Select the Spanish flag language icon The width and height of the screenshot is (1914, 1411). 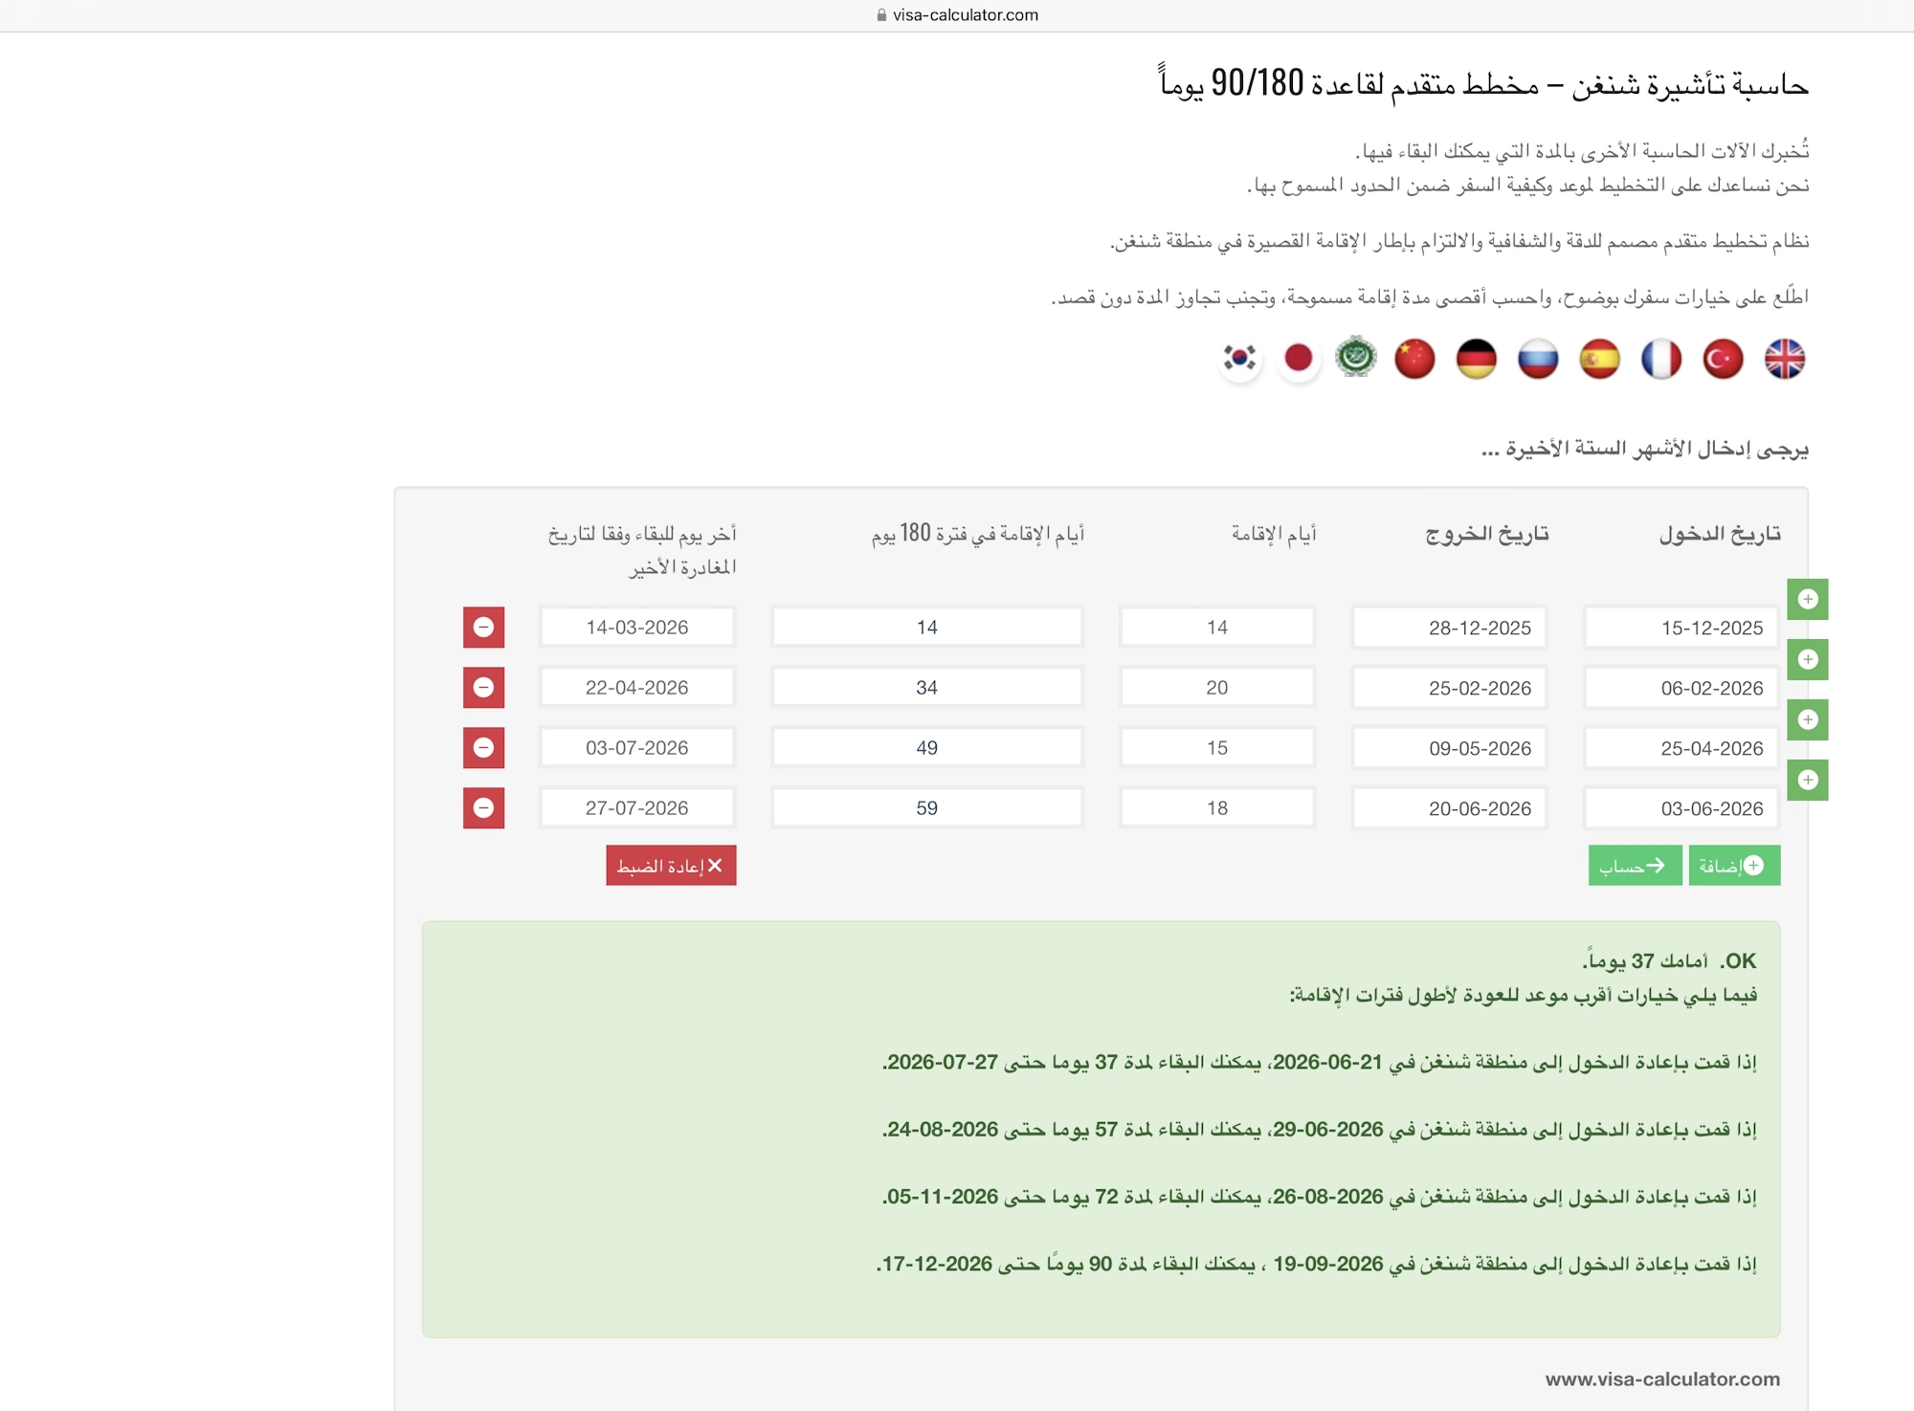(x=1599, y=359)
